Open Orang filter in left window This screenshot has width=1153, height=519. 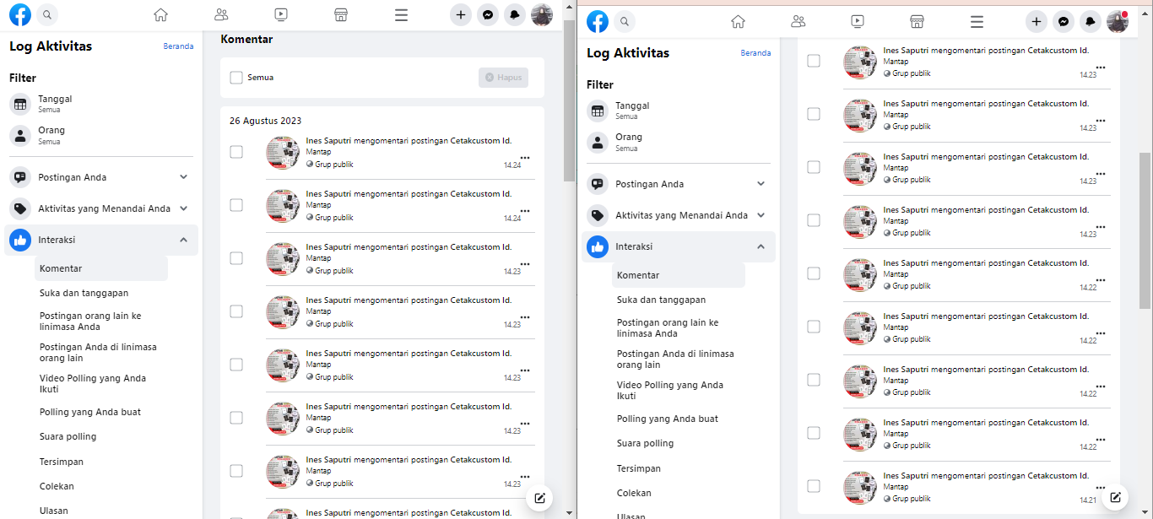[x=101, y=135]
